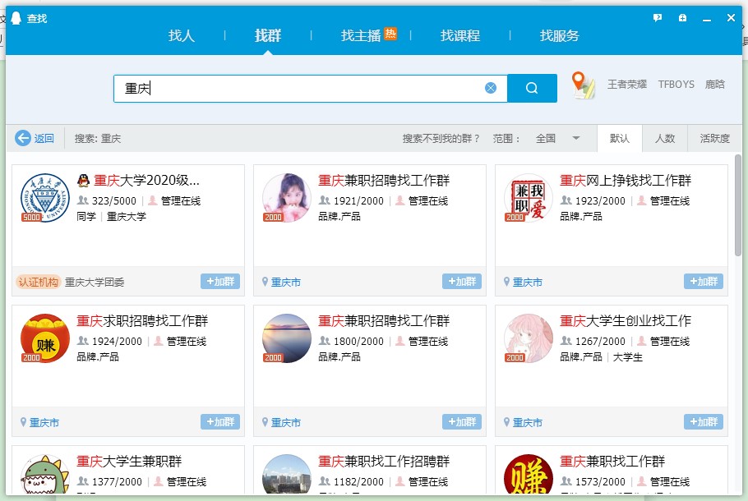Screen dimensions: 748x501
Task: Select the 默认 sorting option
Action: [620, 138]
